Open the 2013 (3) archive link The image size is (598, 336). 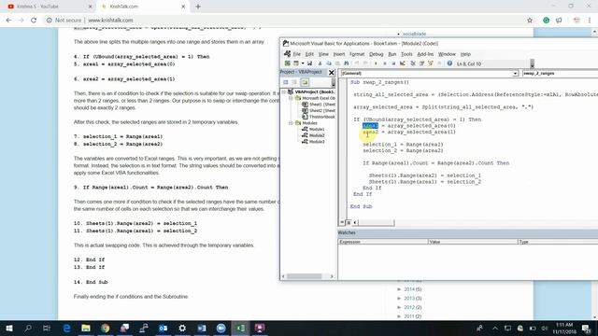coord(413,299)
